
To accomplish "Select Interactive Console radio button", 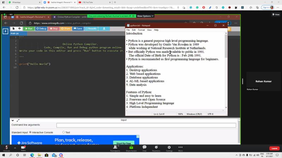I will tap(30, 132).
